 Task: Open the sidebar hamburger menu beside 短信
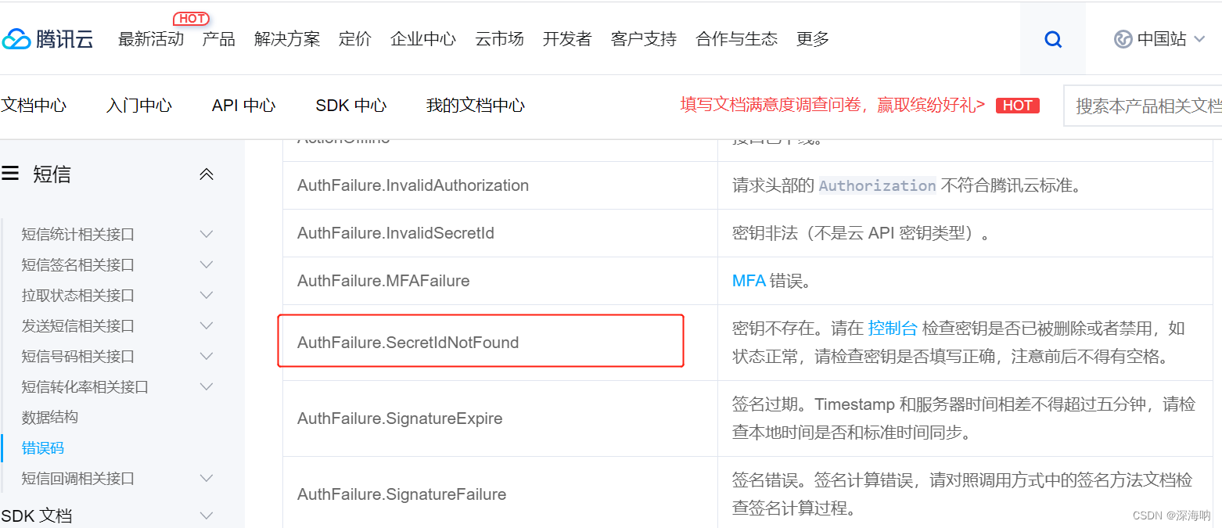(x=10, y=174)
